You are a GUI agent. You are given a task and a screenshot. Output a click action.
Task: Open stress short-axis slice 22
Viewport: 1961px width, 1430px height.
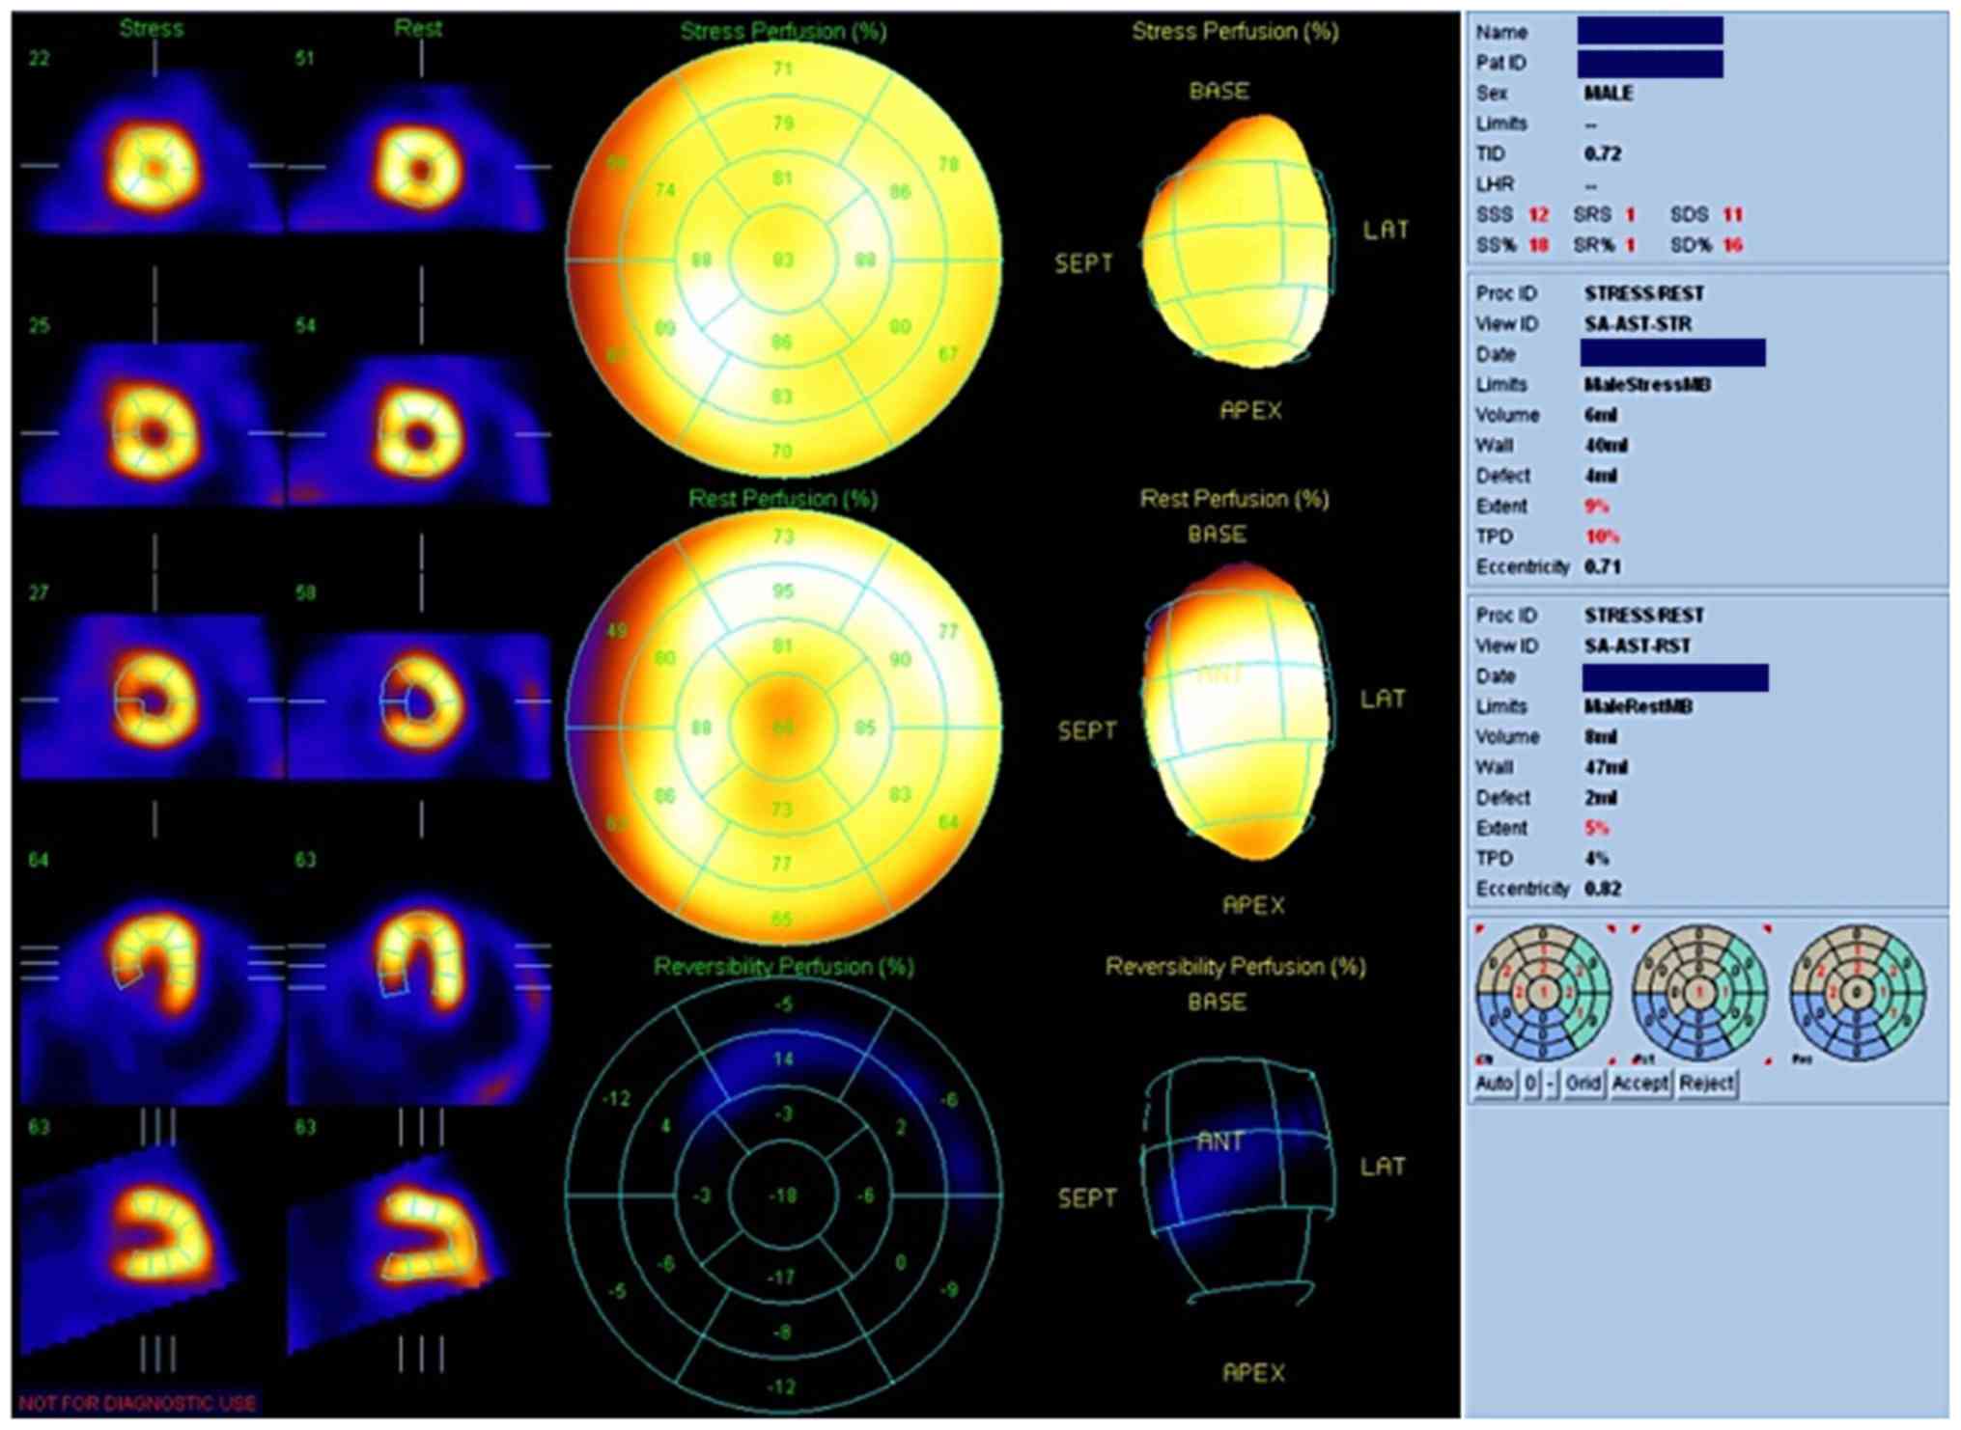click(152, 166)
